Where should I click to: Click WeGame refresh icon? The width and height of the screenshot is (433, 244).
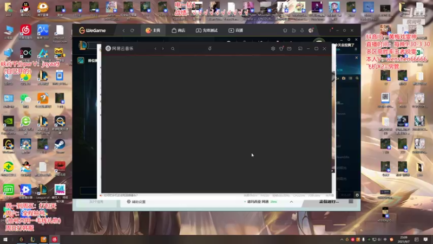pos(132,30)
